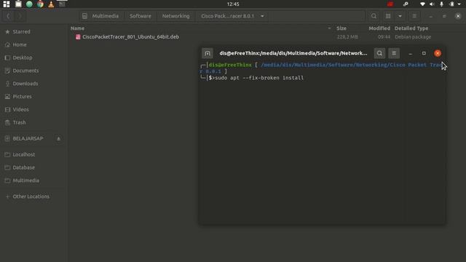The width and height of the screenshot is (466, 262).
Task: Navigate to Multimedia in path bar
Action: point(105,16)
